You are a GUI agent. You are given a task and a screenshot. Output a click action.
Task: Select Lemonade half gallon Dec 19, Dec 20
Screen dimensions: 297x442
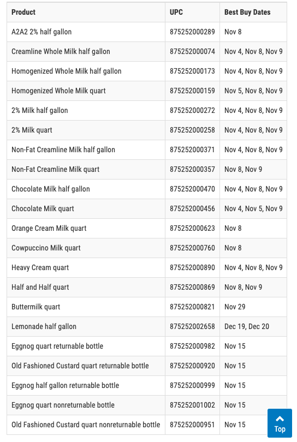pos(247,327)
